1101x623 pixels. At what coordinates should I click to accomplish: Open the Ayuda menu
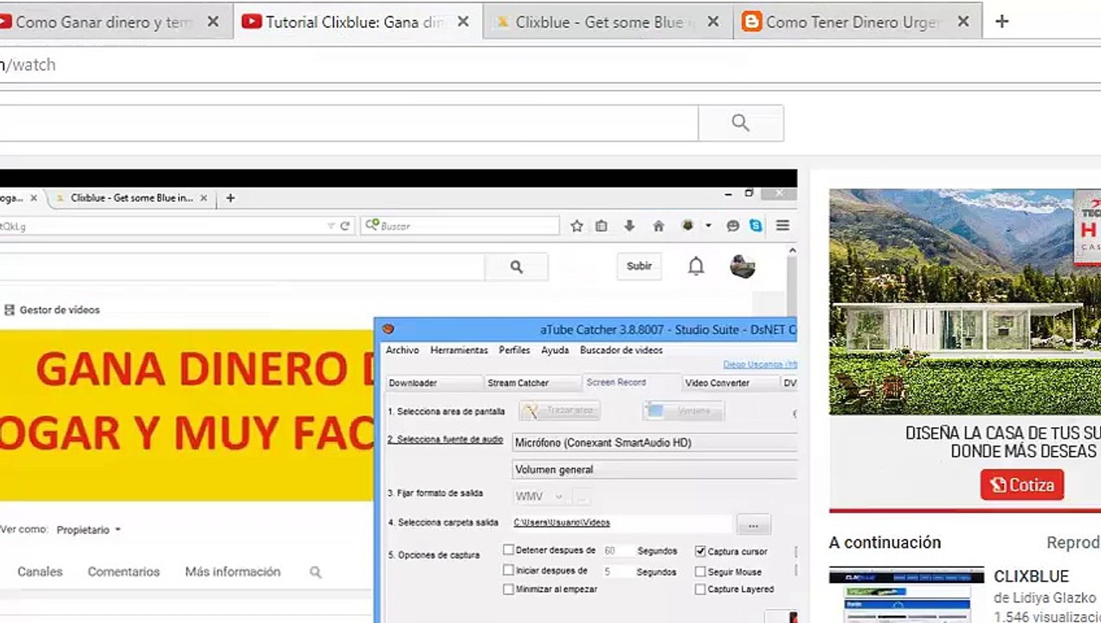[x=555, y=350]
